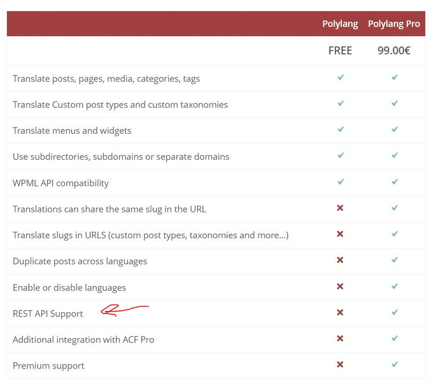
Task: Select 'Translate Custom post types and custom taxonomies' text
Action: (120, 105)
